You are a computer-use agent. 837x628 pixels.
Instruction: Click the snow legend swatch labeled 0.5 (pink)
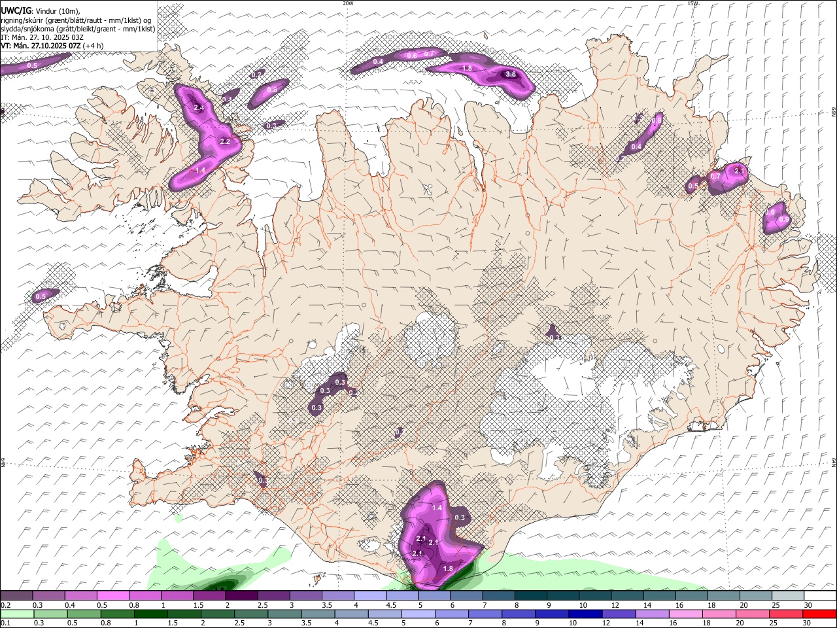pyautogui.click(x=113, y=595)
